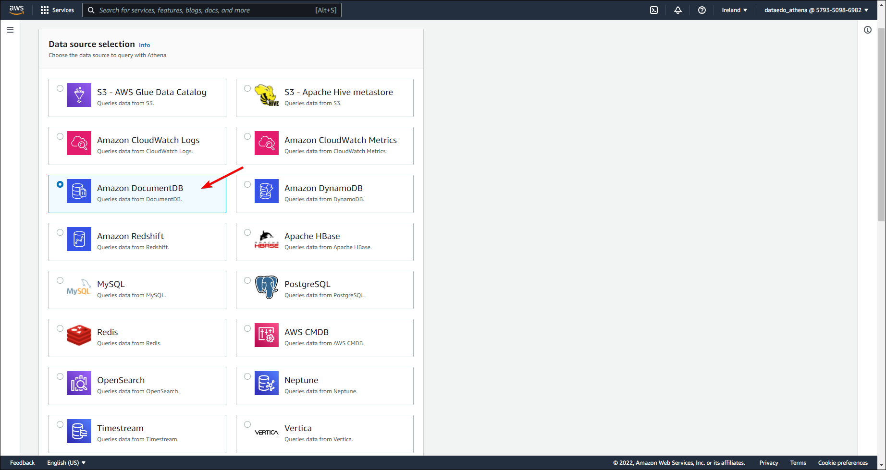Click the notifications bell icon
The height and width of the screenshot is (470, 886).
point(677,10)
